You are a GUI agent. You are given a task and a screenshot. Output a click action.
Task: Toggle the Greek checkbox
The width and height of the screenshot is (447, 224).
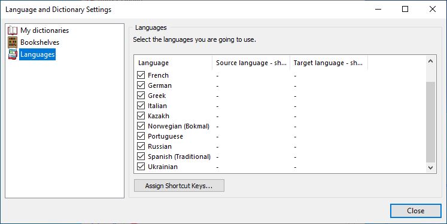(141, 96)
